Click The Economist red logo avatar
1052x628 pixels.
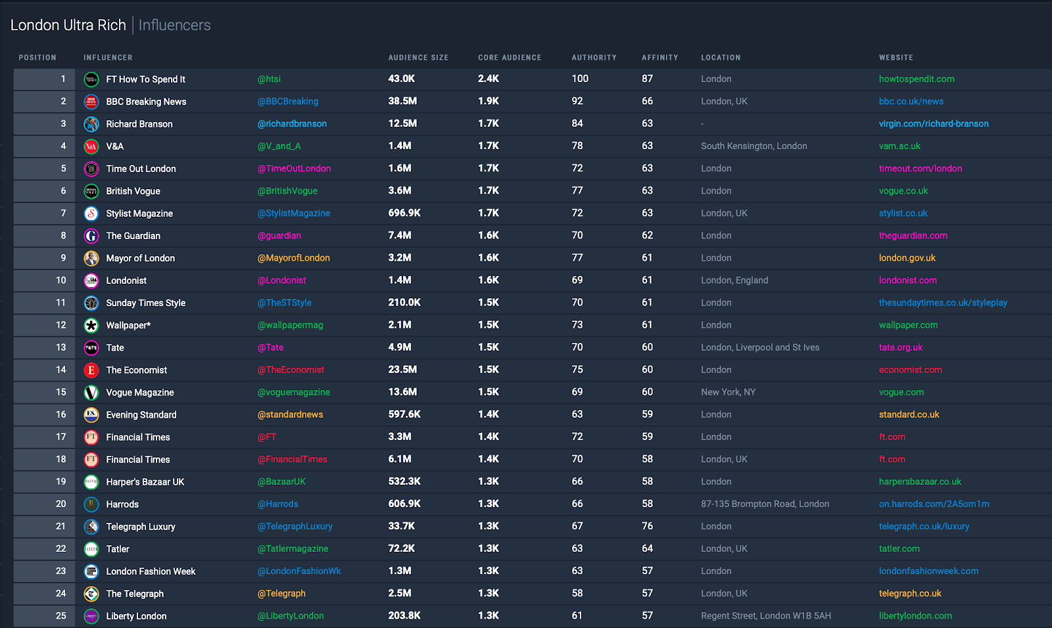click(91, 370)
